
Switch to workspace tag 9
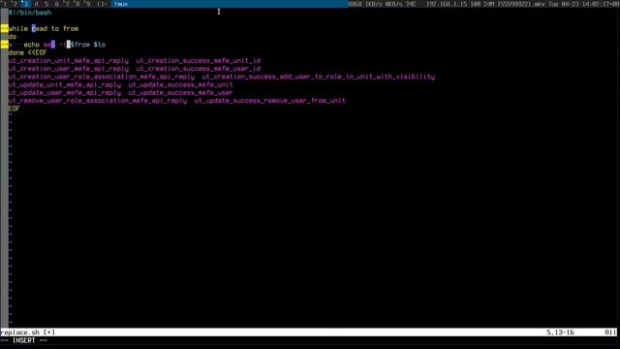pos(87,4)
